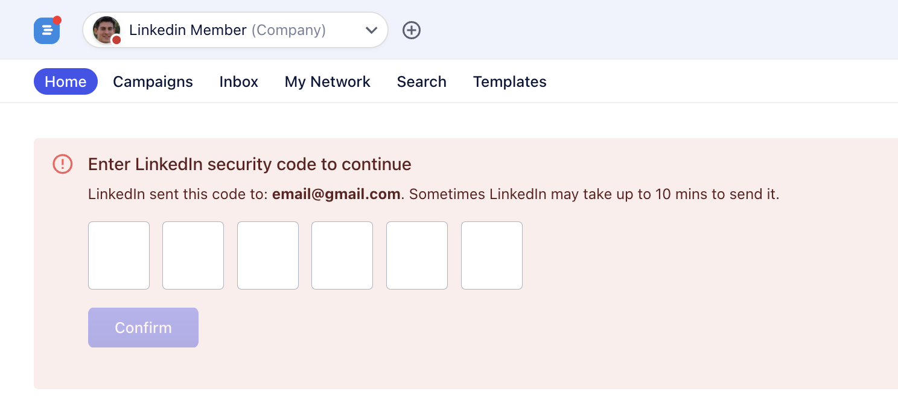The width and height of the screenshot is (898, 409).
Task: Click the fourth security code digit box
Action: coord(342,255)
